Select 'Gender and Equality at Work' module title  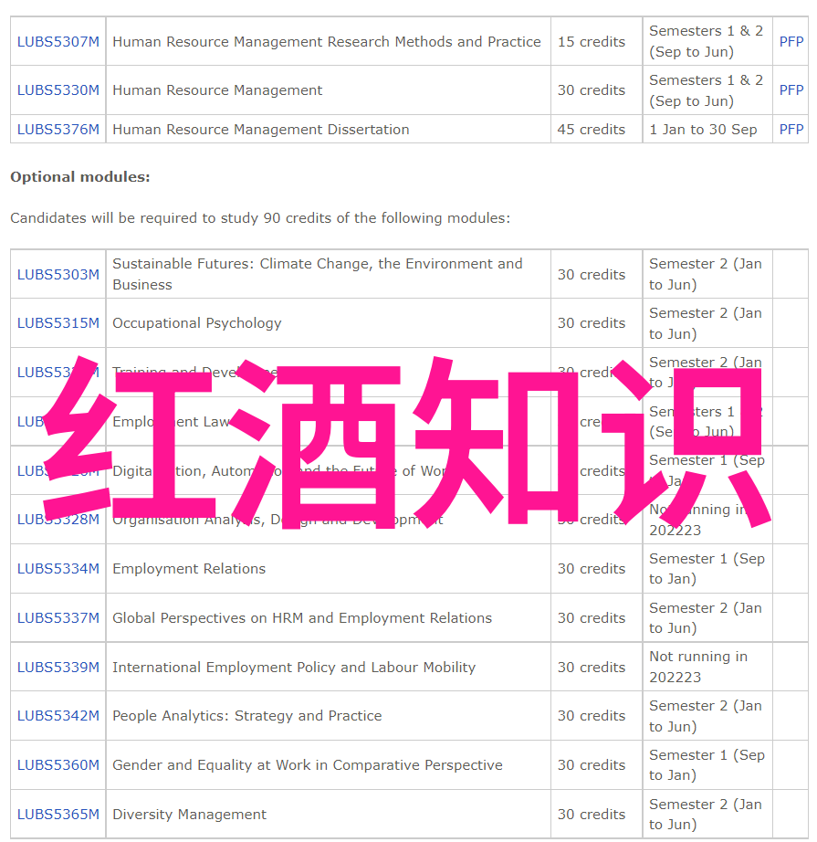(308, 765)
